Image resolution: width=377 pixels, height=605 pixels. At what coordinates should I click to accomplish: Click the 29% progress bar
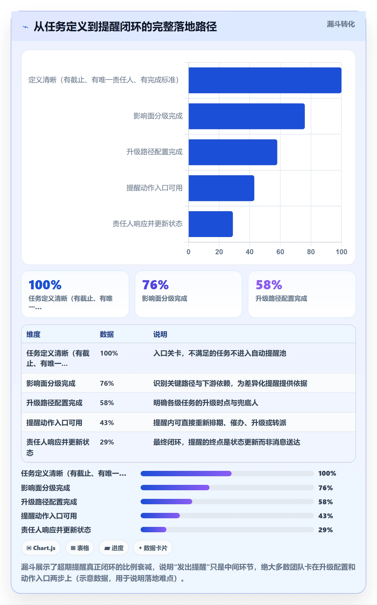227,530
